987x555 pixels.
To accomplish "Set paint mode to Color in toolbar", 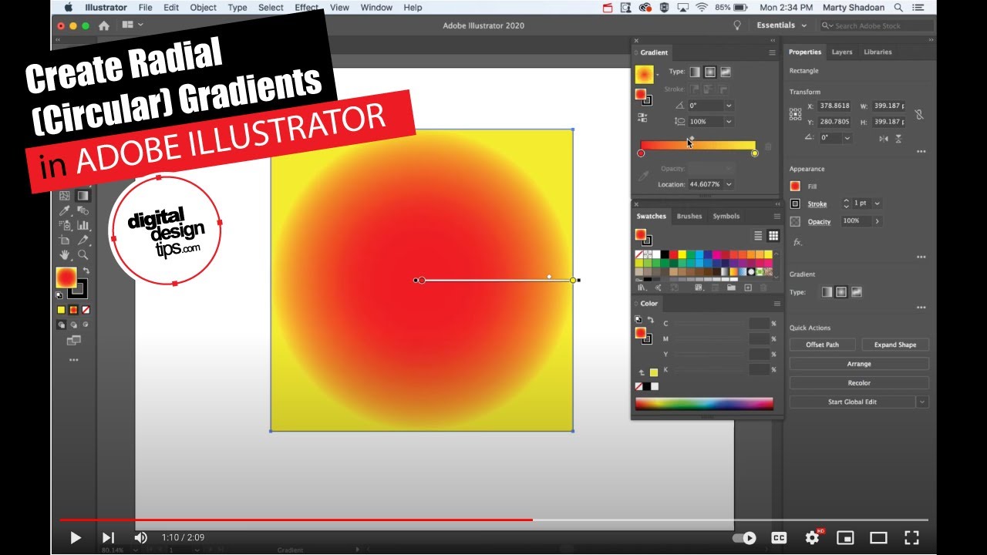I will click(x=61, y=310).
